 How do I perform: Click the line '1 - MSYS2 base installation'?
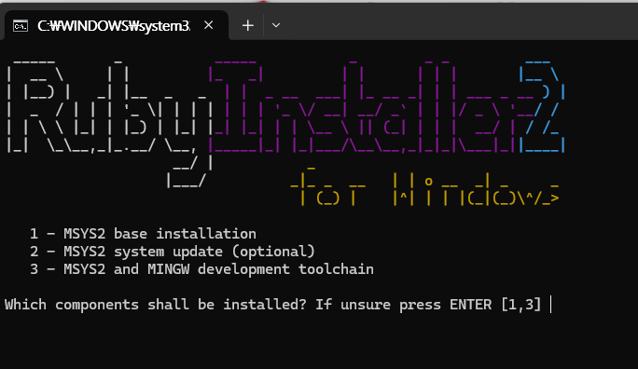[143, 234]
